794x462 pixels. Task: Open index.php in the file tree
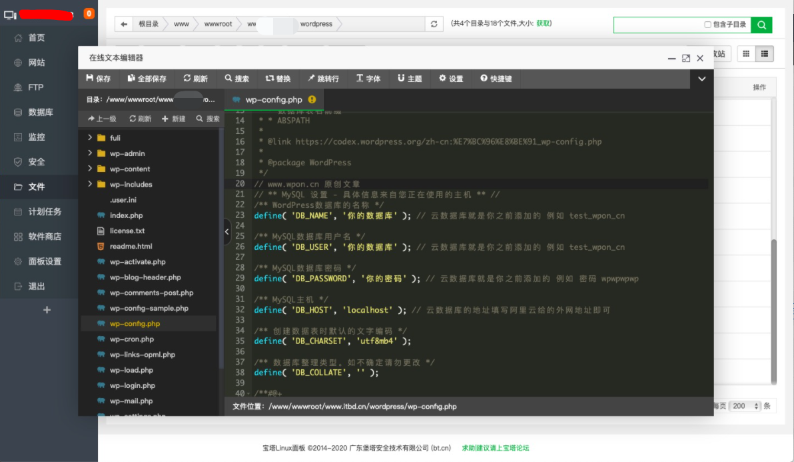(126, 215)
